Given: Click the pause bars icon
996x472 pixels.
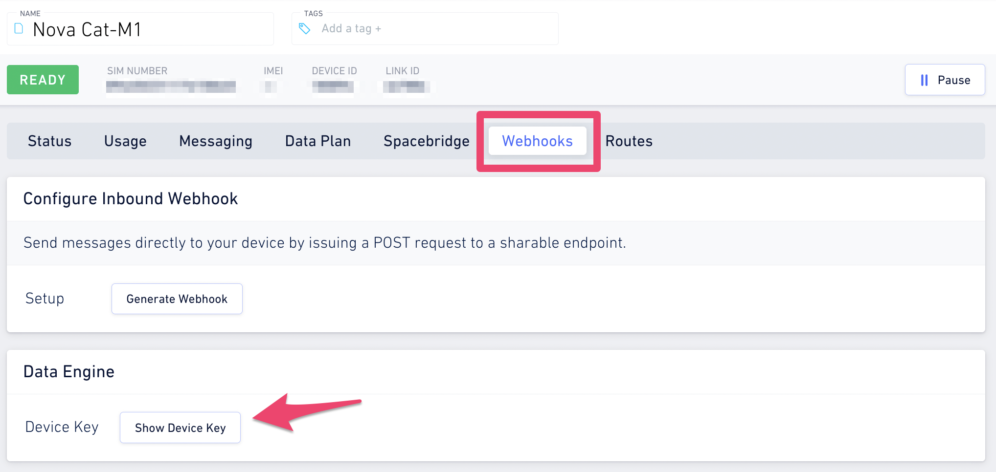Looking at the screenshot, I should [924, 80].
